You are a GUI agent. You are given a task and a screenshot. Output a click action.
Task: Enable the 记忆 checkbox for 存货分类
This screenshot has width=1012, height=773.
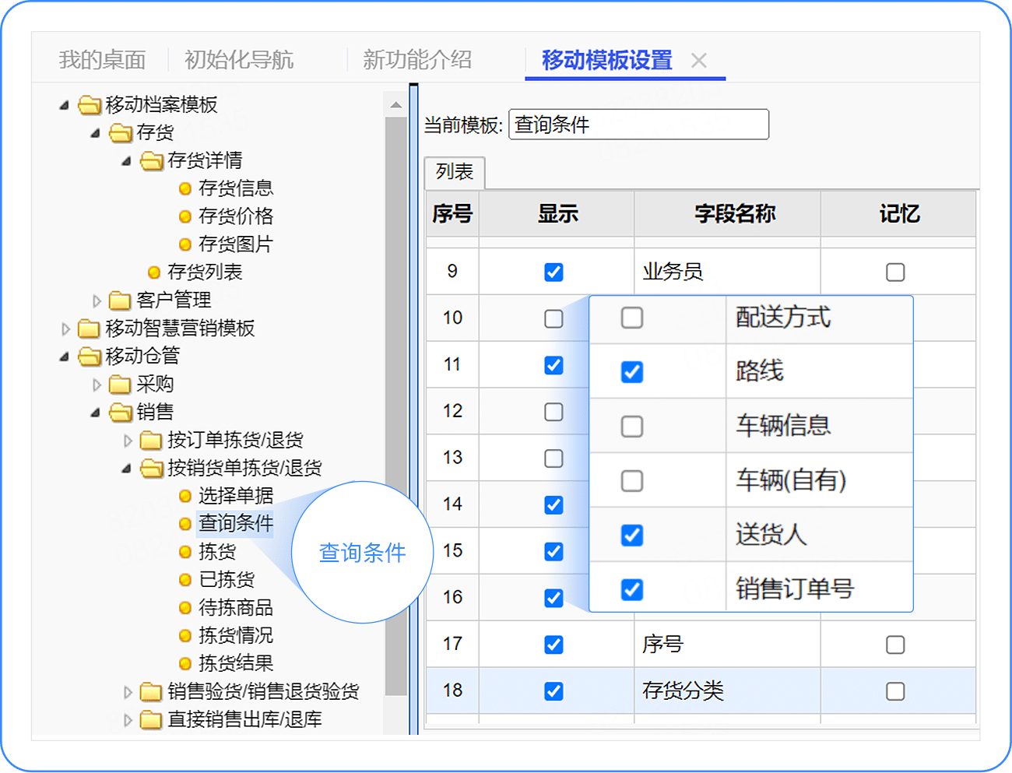895,691
